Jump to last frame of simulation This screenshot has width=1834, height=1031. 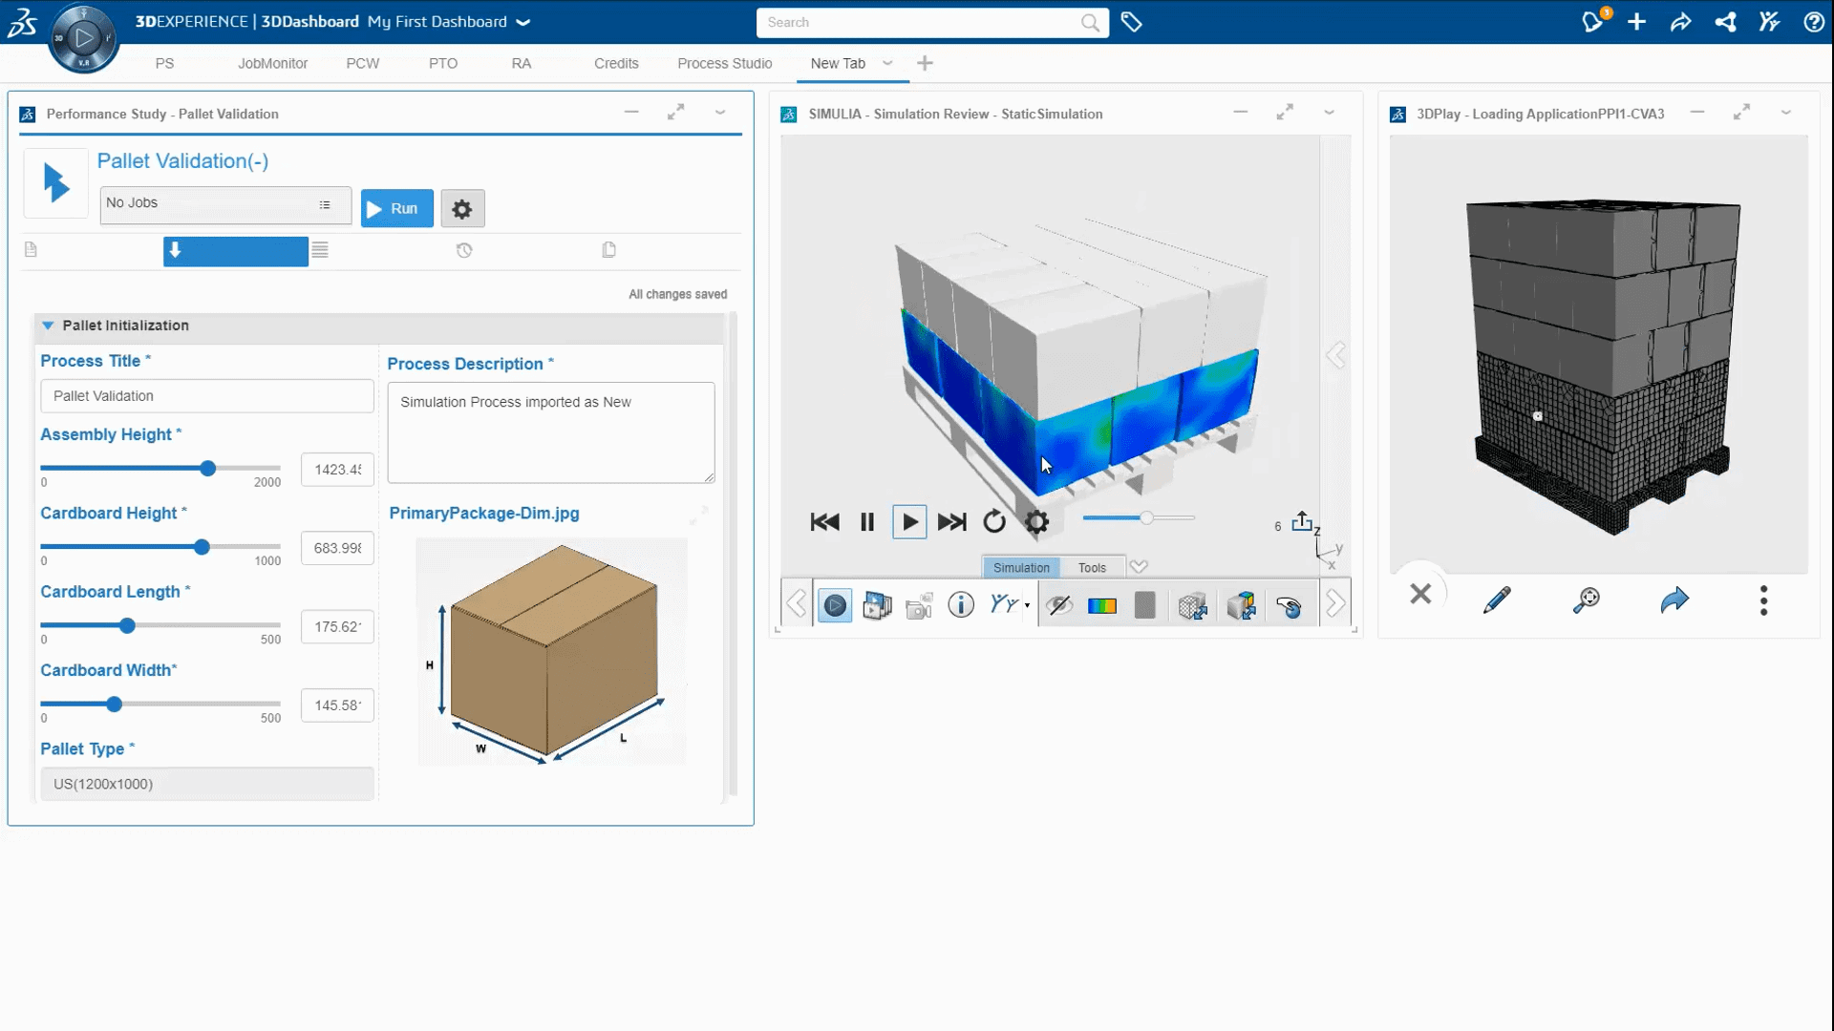pos(952,522)
